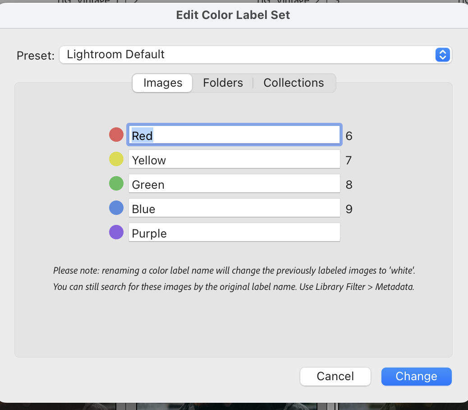The height and width of the screenshot is (410, 468).
Task: Select the Purple label text field
Action: (x=234, y=232)
